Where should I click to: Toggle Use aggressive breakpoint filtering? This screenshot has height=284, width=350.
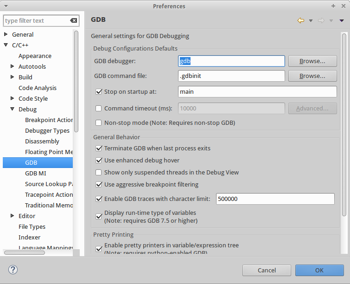click(x=99, y=184)
